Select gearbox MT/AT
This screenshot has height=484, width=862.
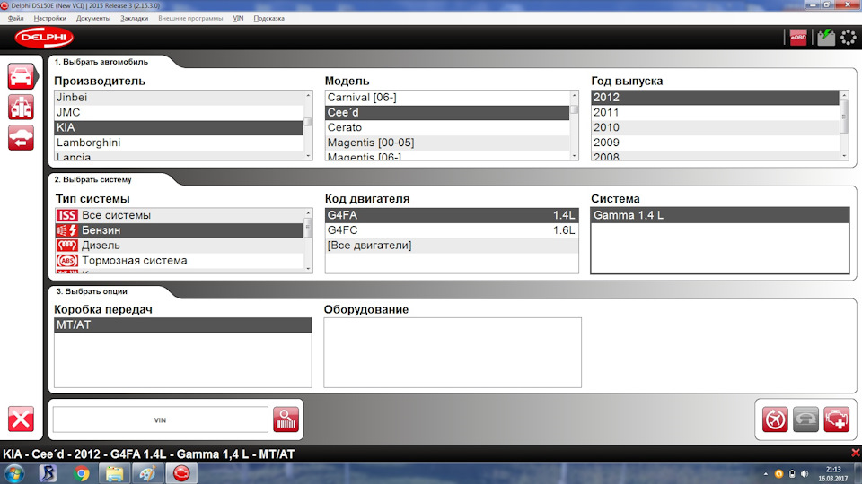coord(182,324)
